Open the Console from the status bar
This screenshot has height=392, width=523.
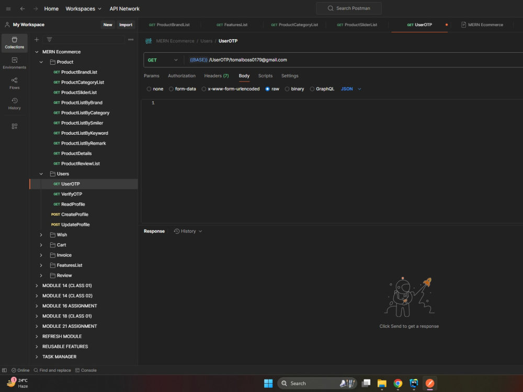pyautogui.click(x=86, y=370)
